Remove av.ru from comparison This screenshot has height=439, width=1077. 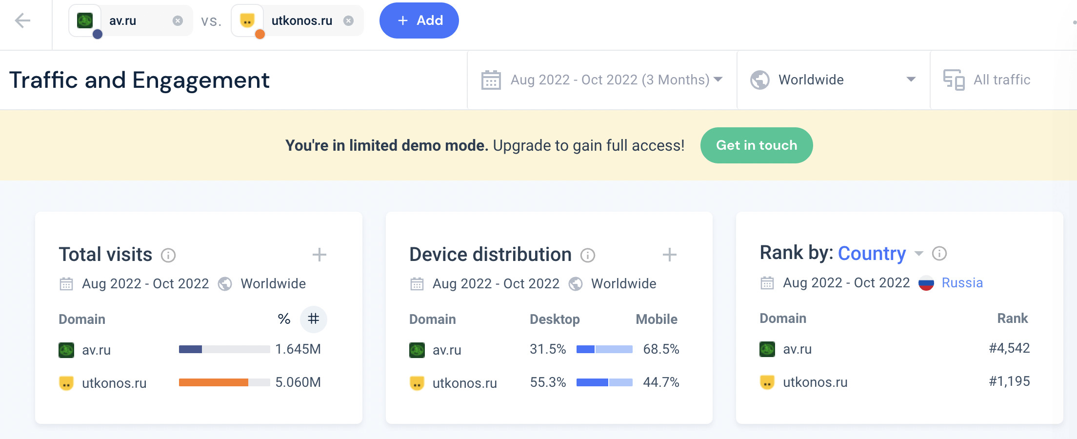coord(178,20)
